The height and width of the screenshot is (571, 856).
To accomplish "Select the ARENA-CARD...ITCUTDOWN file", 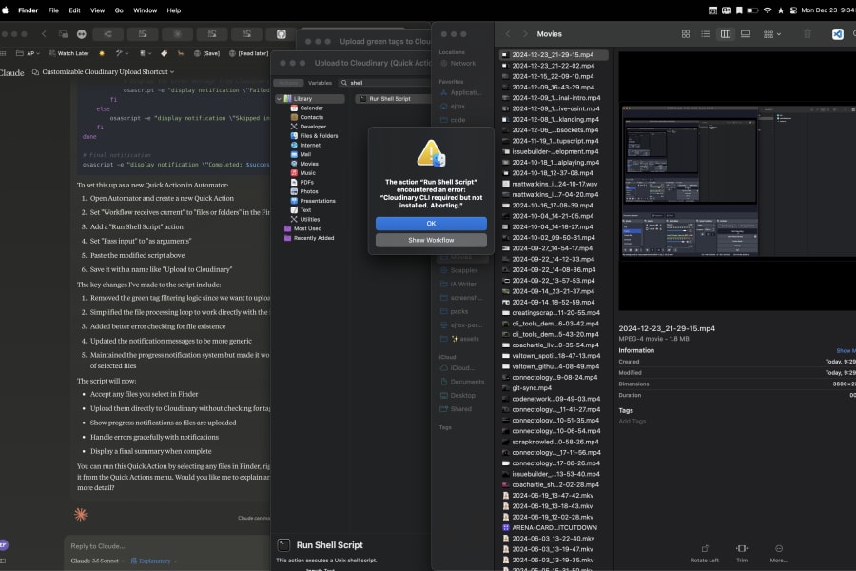I will point(554,528).
